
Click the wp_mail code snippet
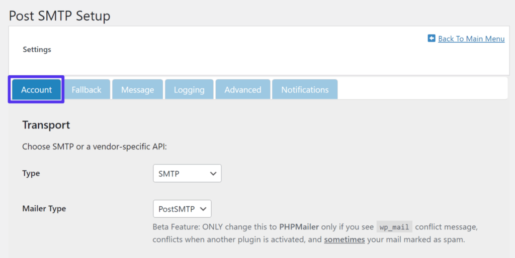pos(394,227)
